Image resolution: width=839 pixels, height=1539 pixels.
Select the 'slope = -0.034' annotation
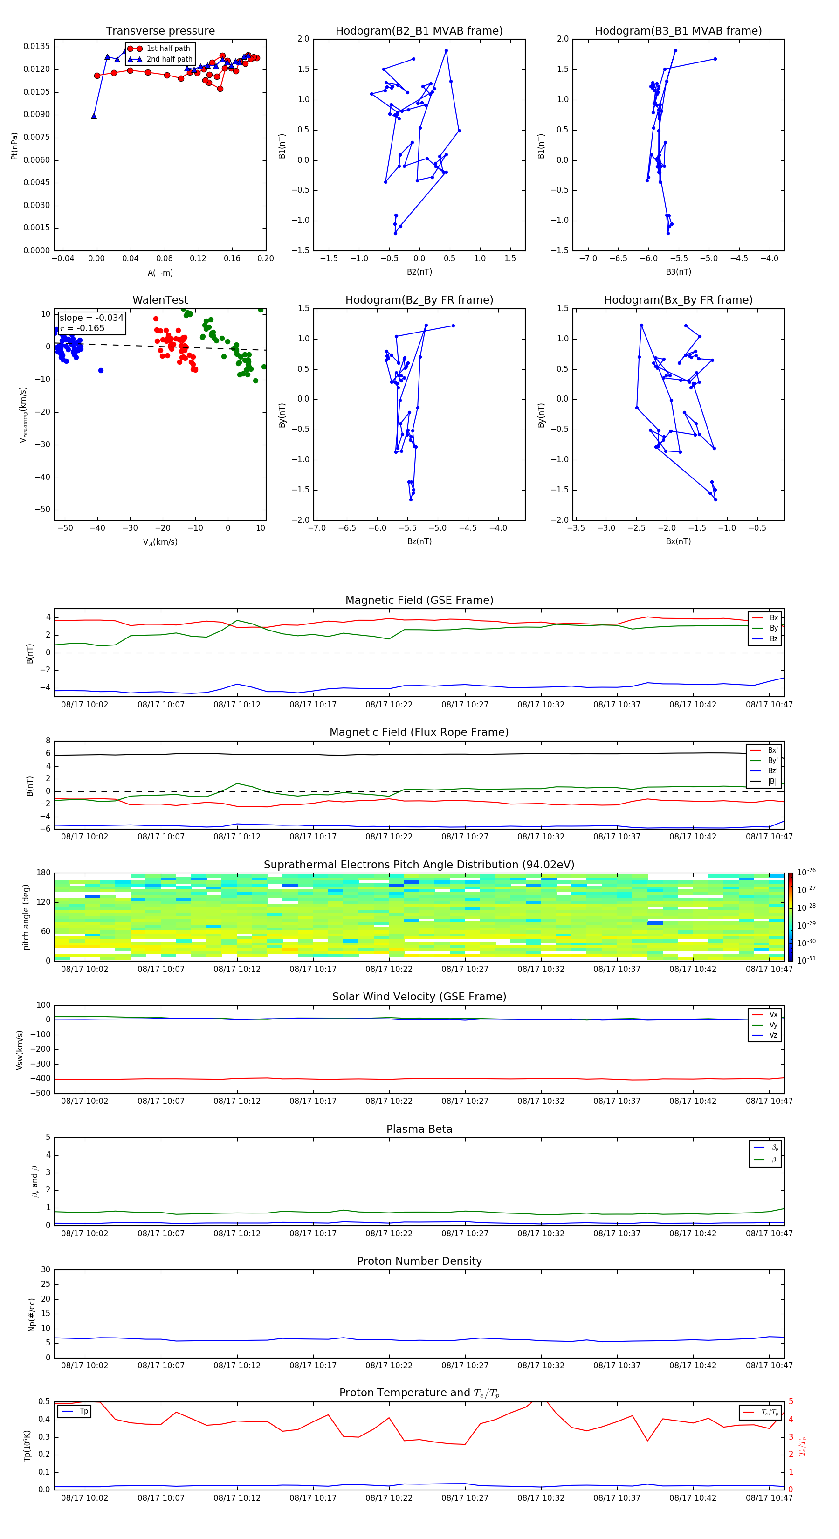[x=91, y=318]
